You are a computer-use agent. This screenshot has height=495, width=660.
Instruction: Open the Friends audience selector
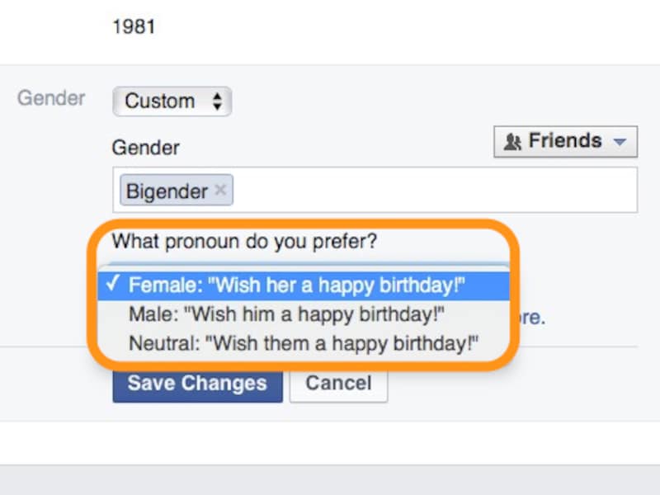click(x=565, y=142)
